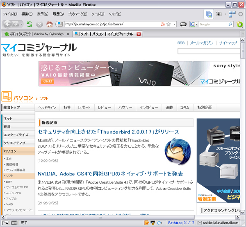This screenshot has height=227, width=246.
Task: Go back with the Back arrow button
Action: [x=7, y=24]
